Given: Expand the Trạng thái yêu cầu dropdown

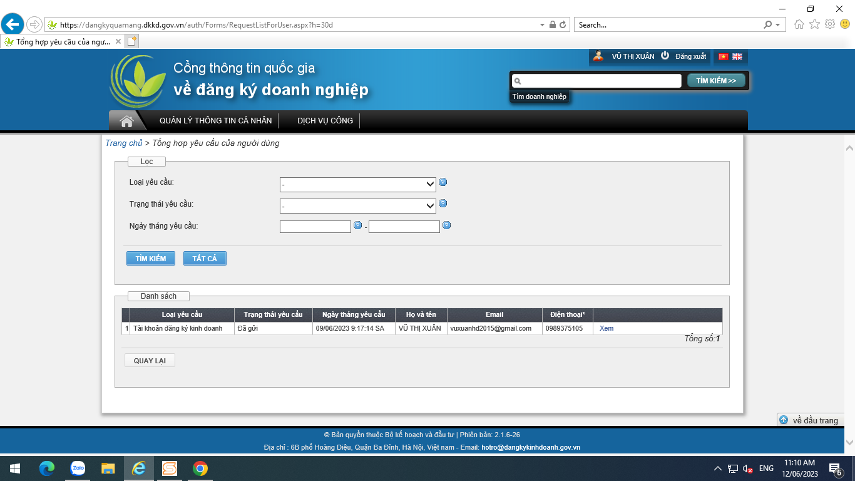Looking at the screenshot, I should click(x=357, y=206).
